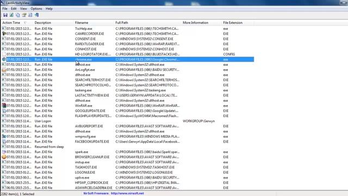The width and height of the screenshot is (348, 196).
Task: Click the status bar '2282 item(s), 1 Selected'
Action: click(x=18, y=194)
